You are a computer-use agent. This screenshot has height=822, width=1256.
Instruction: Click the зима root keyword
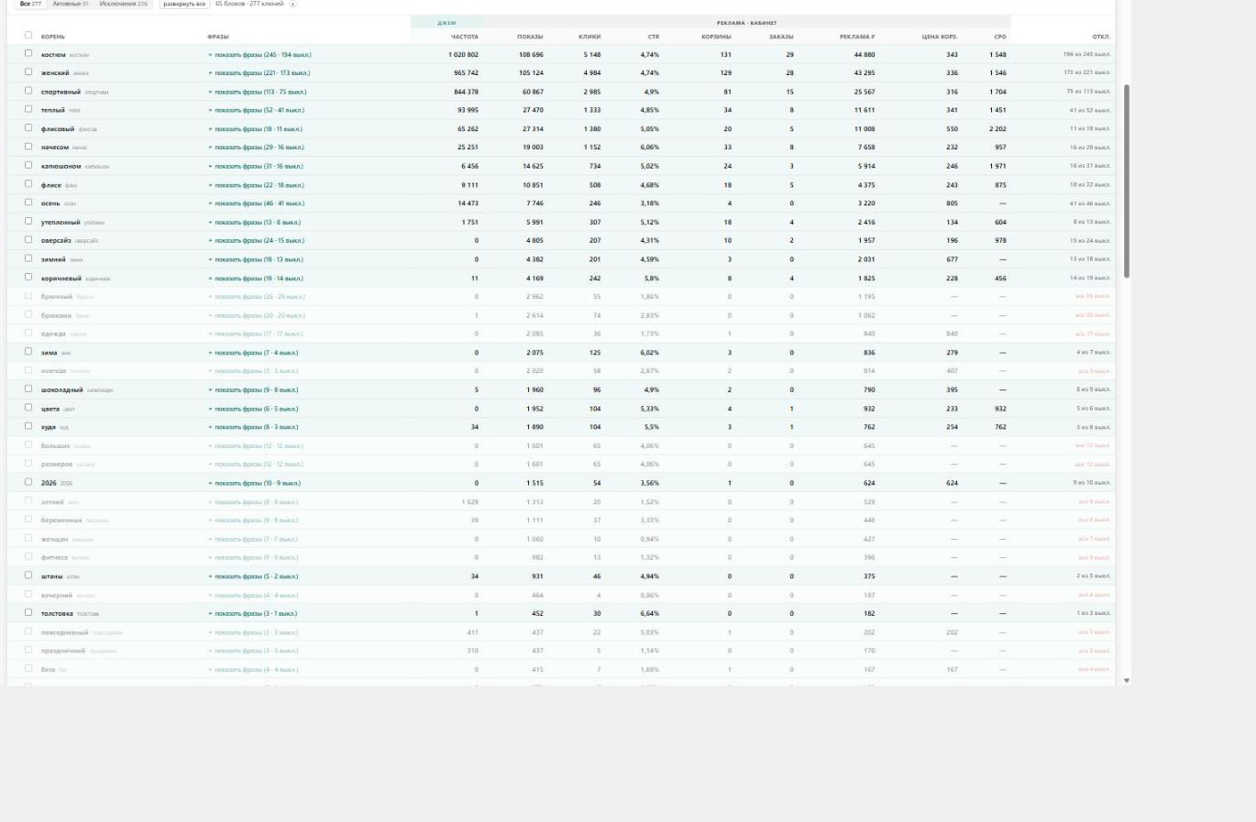(x=50, y=353)
